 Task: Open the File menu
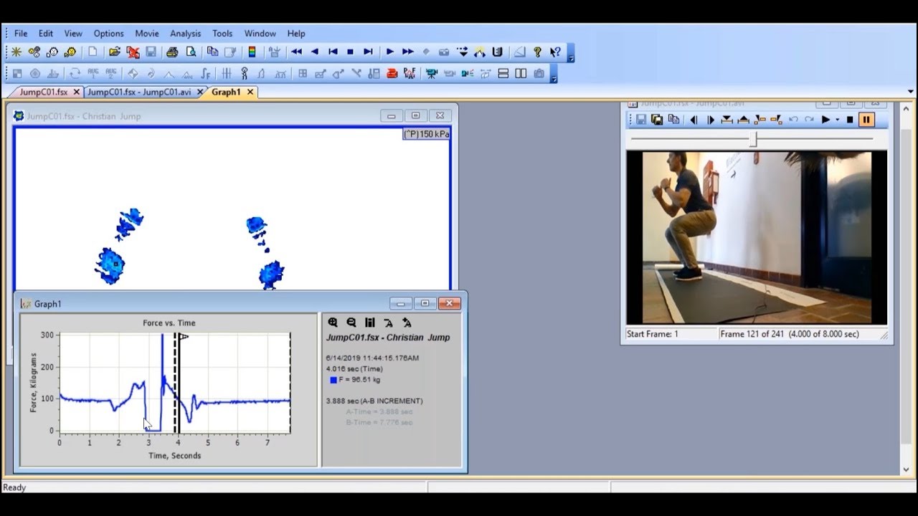pos(21,33)
